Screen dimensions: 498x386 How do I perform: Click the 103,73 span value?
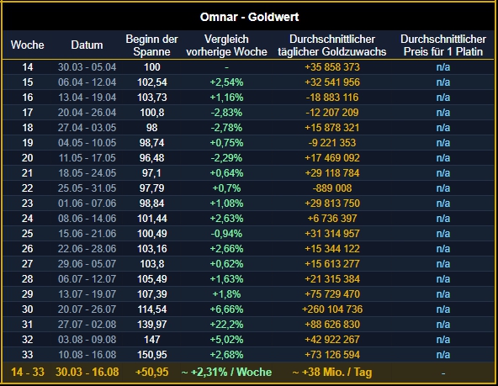151,98
